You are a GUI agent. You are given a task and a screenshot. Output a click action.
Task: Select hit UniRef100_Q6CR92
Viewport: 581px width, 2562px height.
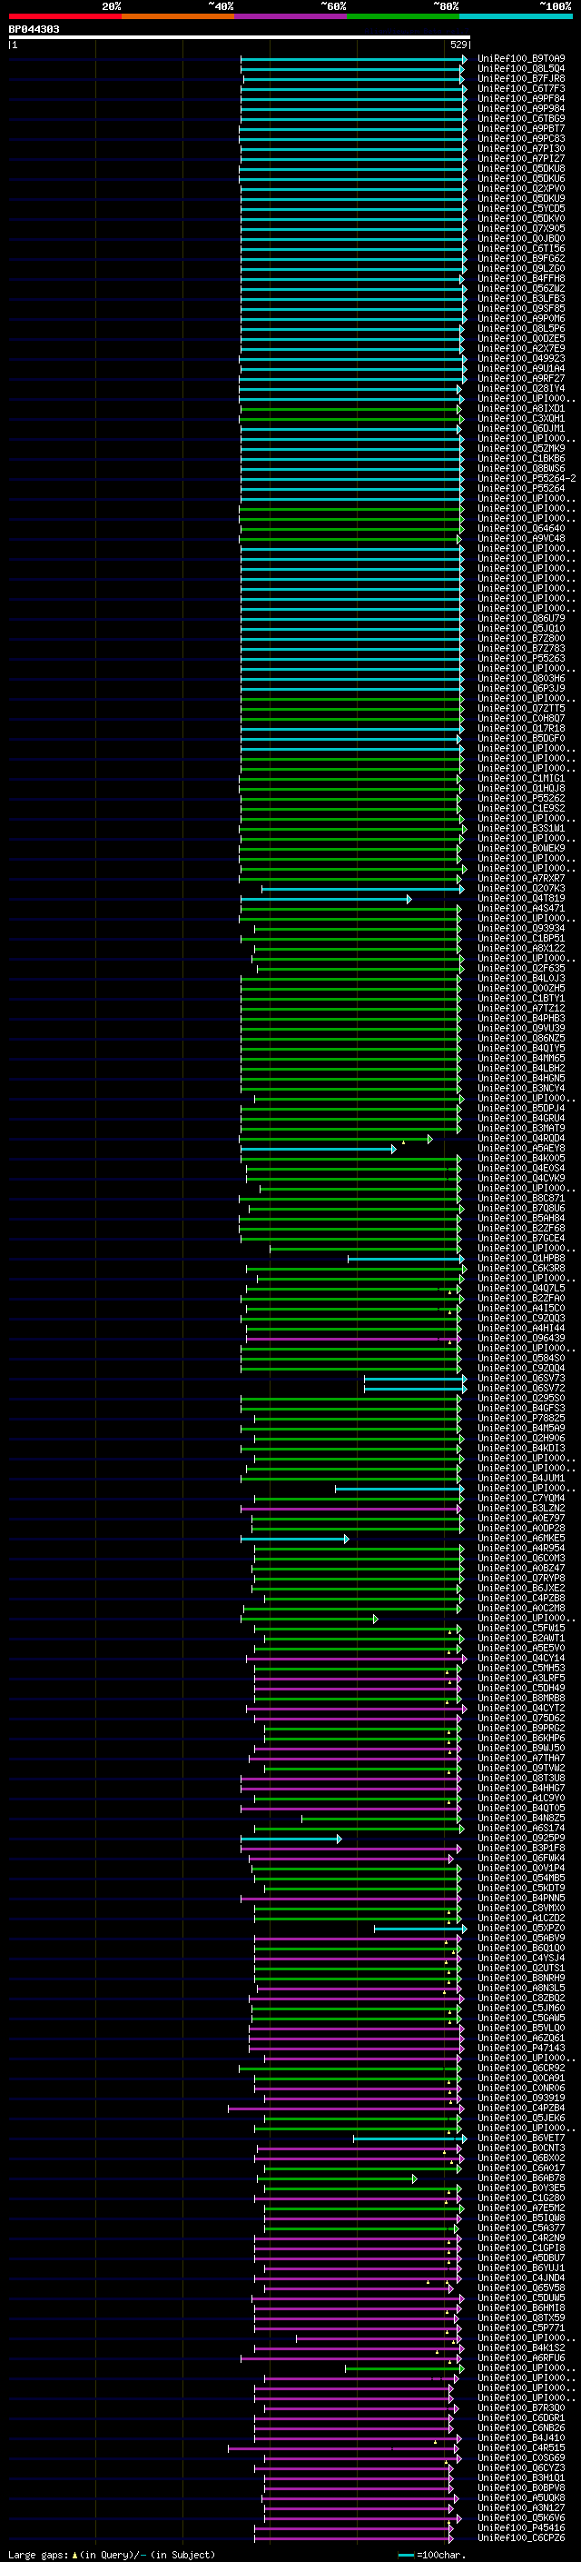click(x=521, y=2068)
